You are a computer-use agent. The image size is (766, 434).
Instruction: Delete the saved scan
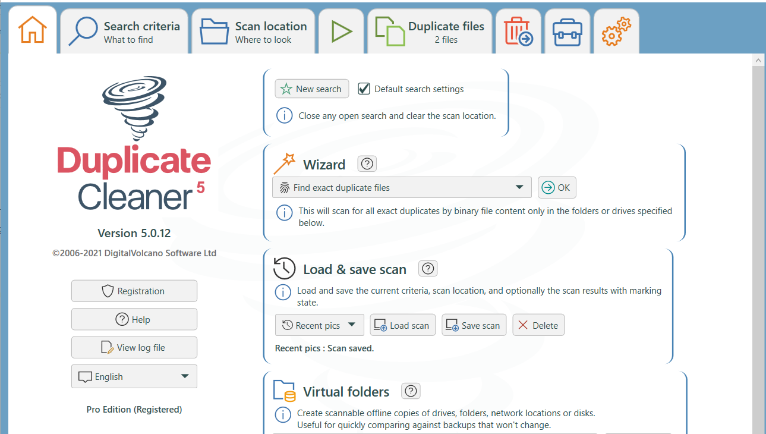pyautogui.click(x=538, y=325)
